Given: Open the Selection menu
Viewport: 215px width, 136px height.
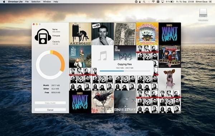Looking at the screenshot, I should pos(36,2).
